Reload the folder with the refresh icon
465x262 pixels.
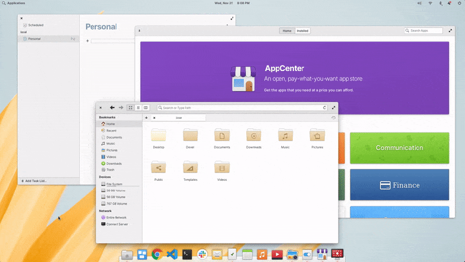324,107
